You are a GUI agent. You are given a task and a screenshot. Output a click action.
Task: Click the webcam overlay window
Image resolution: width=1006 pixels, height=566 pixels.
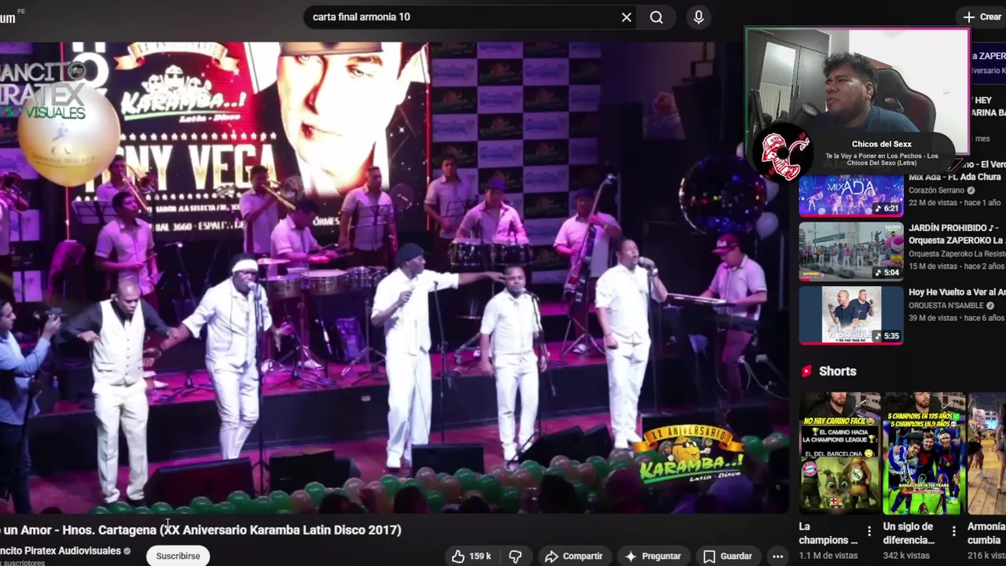pos(857,90)
